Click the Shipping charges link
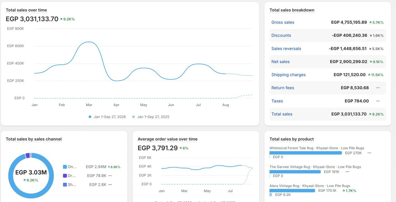The image size is (396, 202). [289, 75]
